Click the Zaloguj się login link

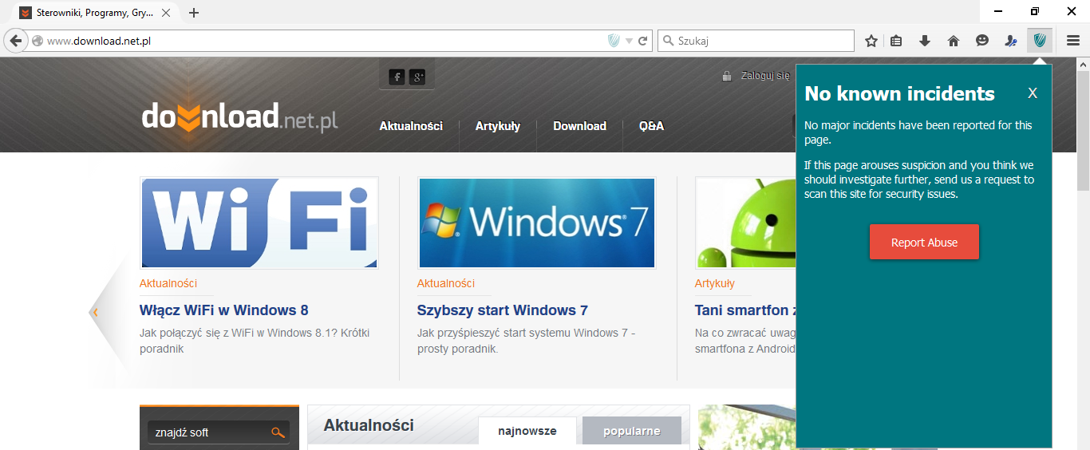tap(765, 76)
